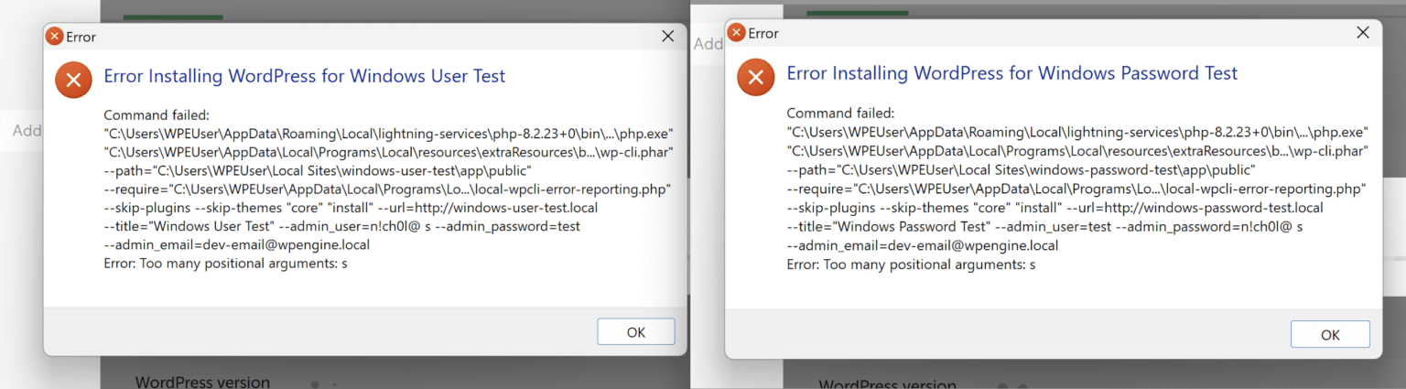
Task: Click large red error icon beside Password Test heading
Action: tap(756, 78)
